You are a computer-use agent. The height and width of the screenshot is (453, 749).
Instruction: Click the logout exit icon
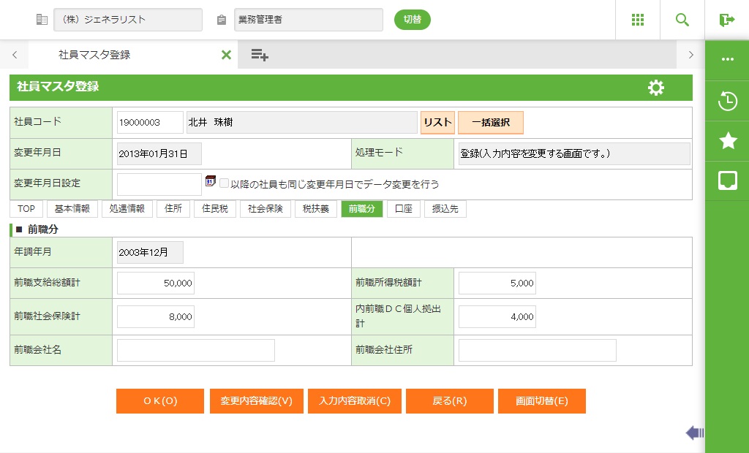pyautogui.click(x=726, y=20)
